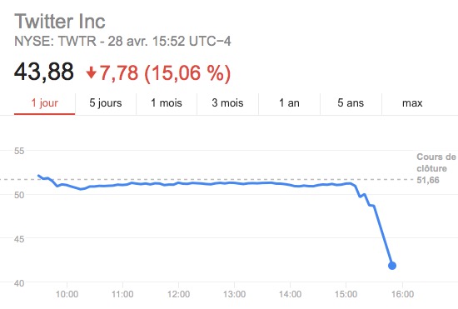Switch chart to 1 an
458x309 pixels.
pyautogui.click(x=289, y=103)
